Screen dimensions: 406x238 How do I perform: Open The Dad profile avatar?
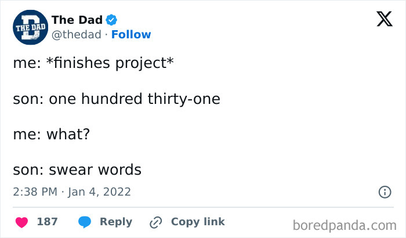pyautogui.click(x=29, y=27)
